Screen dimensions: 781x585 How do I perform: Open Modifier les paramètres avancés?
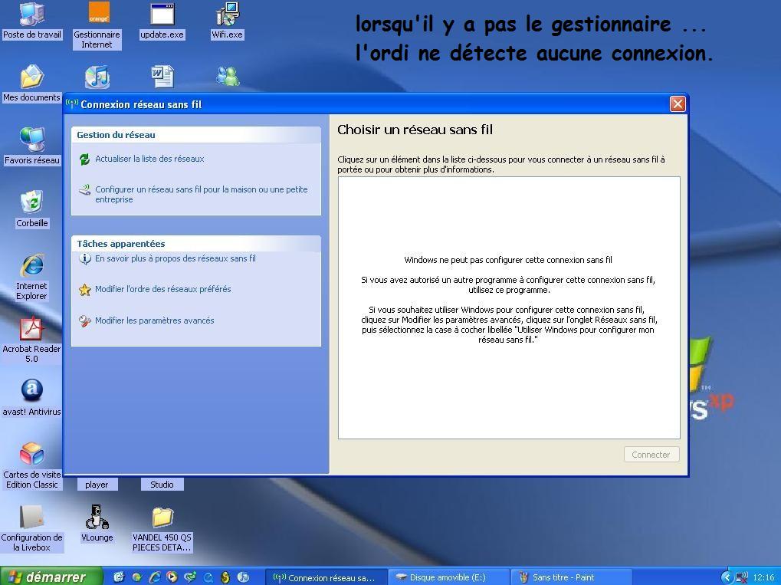pyautogui.click(x=154, y=320)
